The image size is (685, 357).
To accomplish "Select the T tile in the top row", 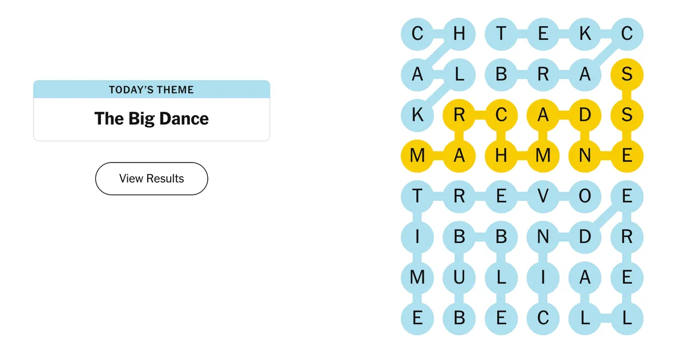I will [x=501, y=34].
